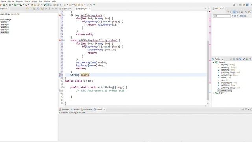The image size is (252, 142).
Task: Open the arrow before Activate in Task List
Action: [x=238, y=16]
